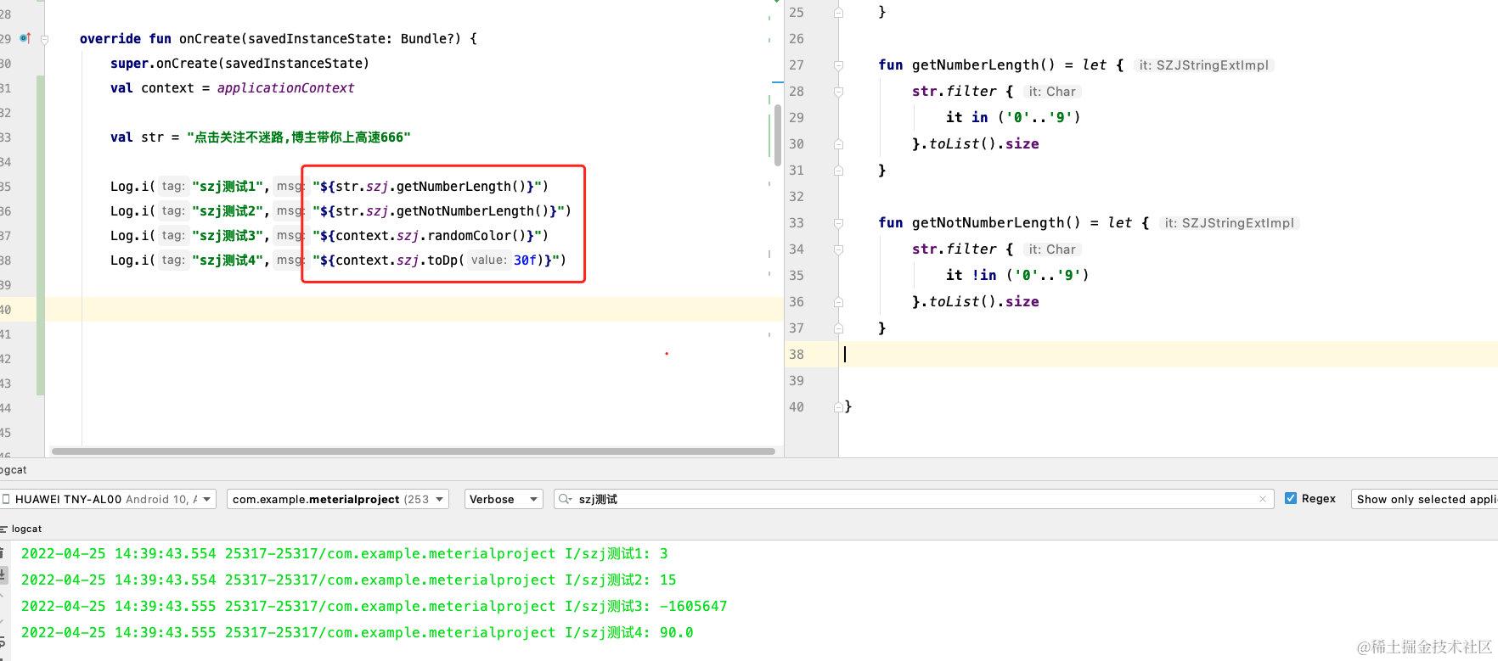This screenshot has height=661, width=1498.
Task: Collapse getNumberLength fold marker at line 27
Action: pos(838,65)
